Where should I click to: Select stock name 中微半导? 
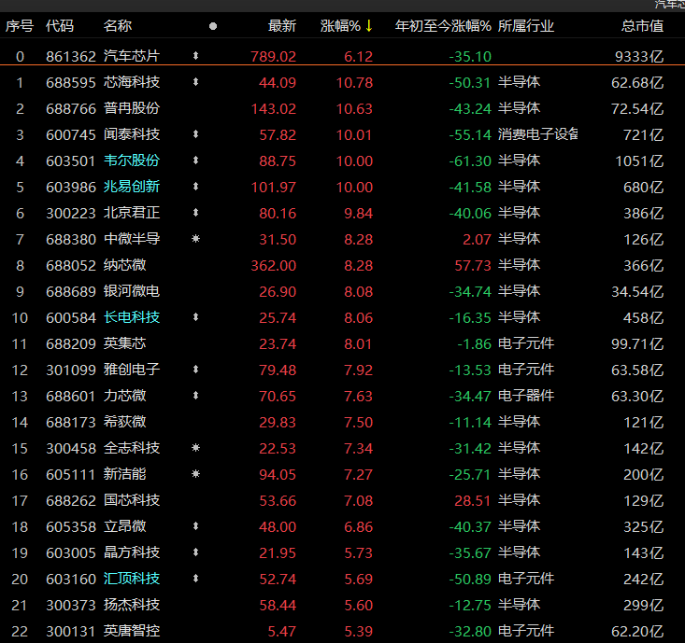[132, 239]
